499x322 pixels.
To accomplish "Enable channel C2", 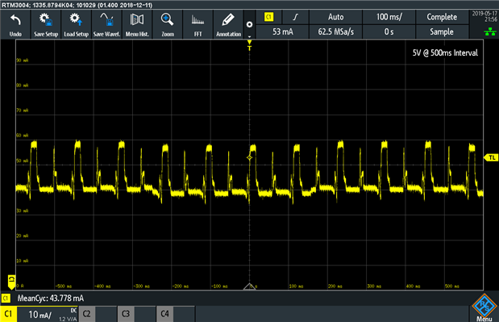I will tap(86, 314).
